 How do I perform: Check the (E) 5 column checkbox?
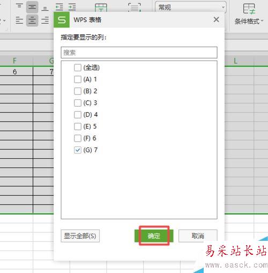(x=78, y=127)
